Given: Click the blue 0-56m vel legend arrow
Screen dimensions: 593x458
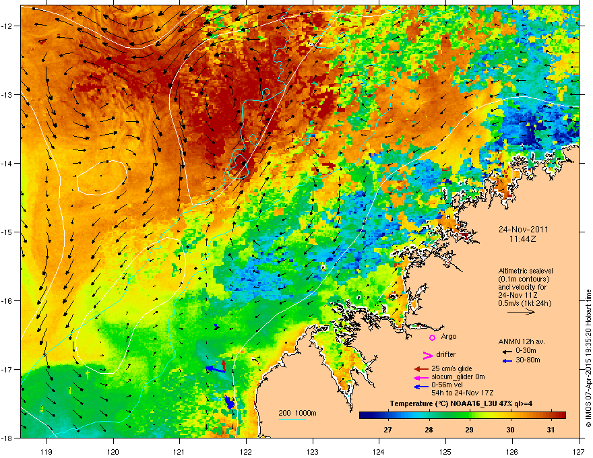Looking at the screenshot, I should (x=421, y=386).
